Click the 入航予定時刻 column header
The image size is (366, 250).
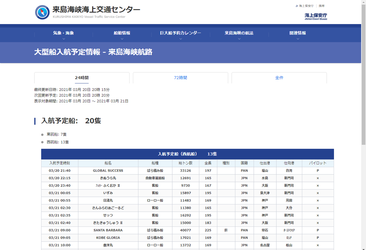[x=60, y=163]
